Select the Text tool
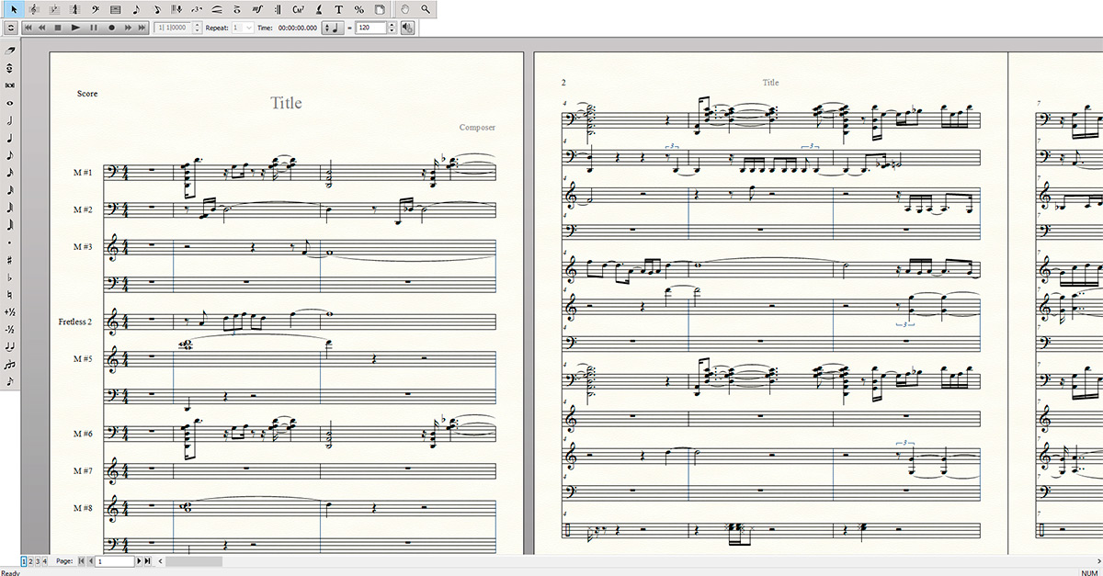This screenshot has width=1103, height=576. coord(339,9)
